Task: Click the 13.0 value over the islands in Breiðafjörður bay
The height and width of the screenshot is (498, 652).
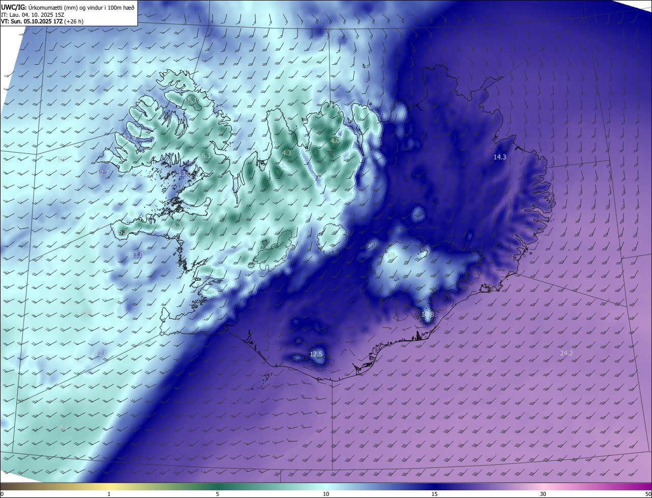Action: click(x=184, y=174)
